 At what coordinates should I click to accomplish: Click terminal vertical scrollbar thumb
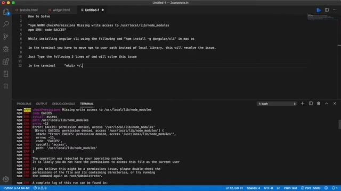(339, 124)
